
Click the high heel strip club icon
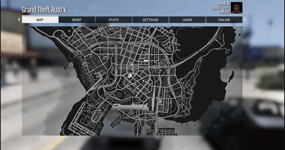(135, 71)
